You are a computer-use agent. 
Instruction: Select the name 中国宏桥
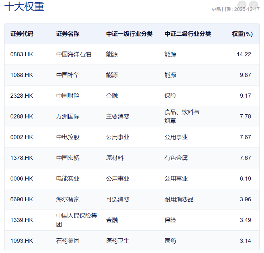point(68,158)
